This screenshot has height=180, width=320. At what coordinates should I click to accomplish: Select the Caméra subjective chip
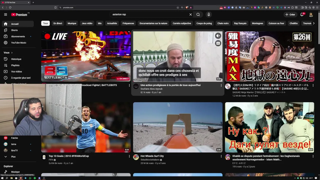tap(182, 23)
